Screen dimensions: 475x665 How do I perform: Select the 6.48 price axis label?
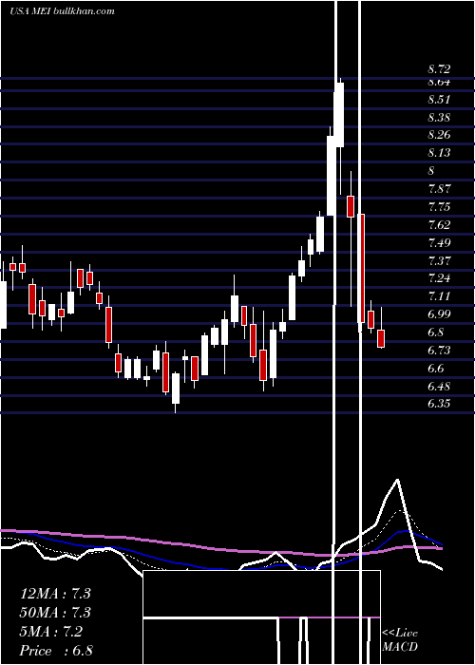[x=439, y=387]
